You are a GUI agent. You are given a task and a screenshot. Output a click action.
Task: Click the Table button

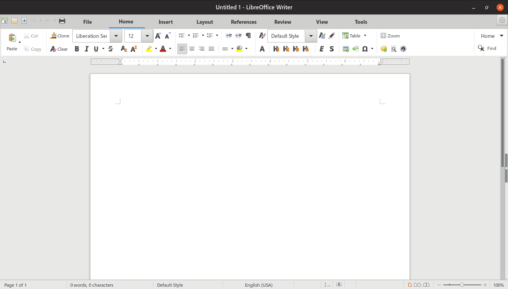(x=351, y=36)
